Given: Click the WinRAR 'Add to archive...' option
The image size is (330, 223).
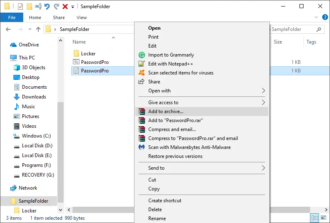Looking at the screenshot, I should tap(165, 111).
